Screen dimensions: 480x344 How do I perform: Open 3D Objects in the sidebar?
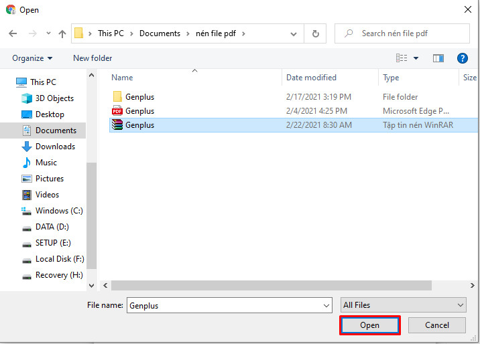click(x=54, y=98)
